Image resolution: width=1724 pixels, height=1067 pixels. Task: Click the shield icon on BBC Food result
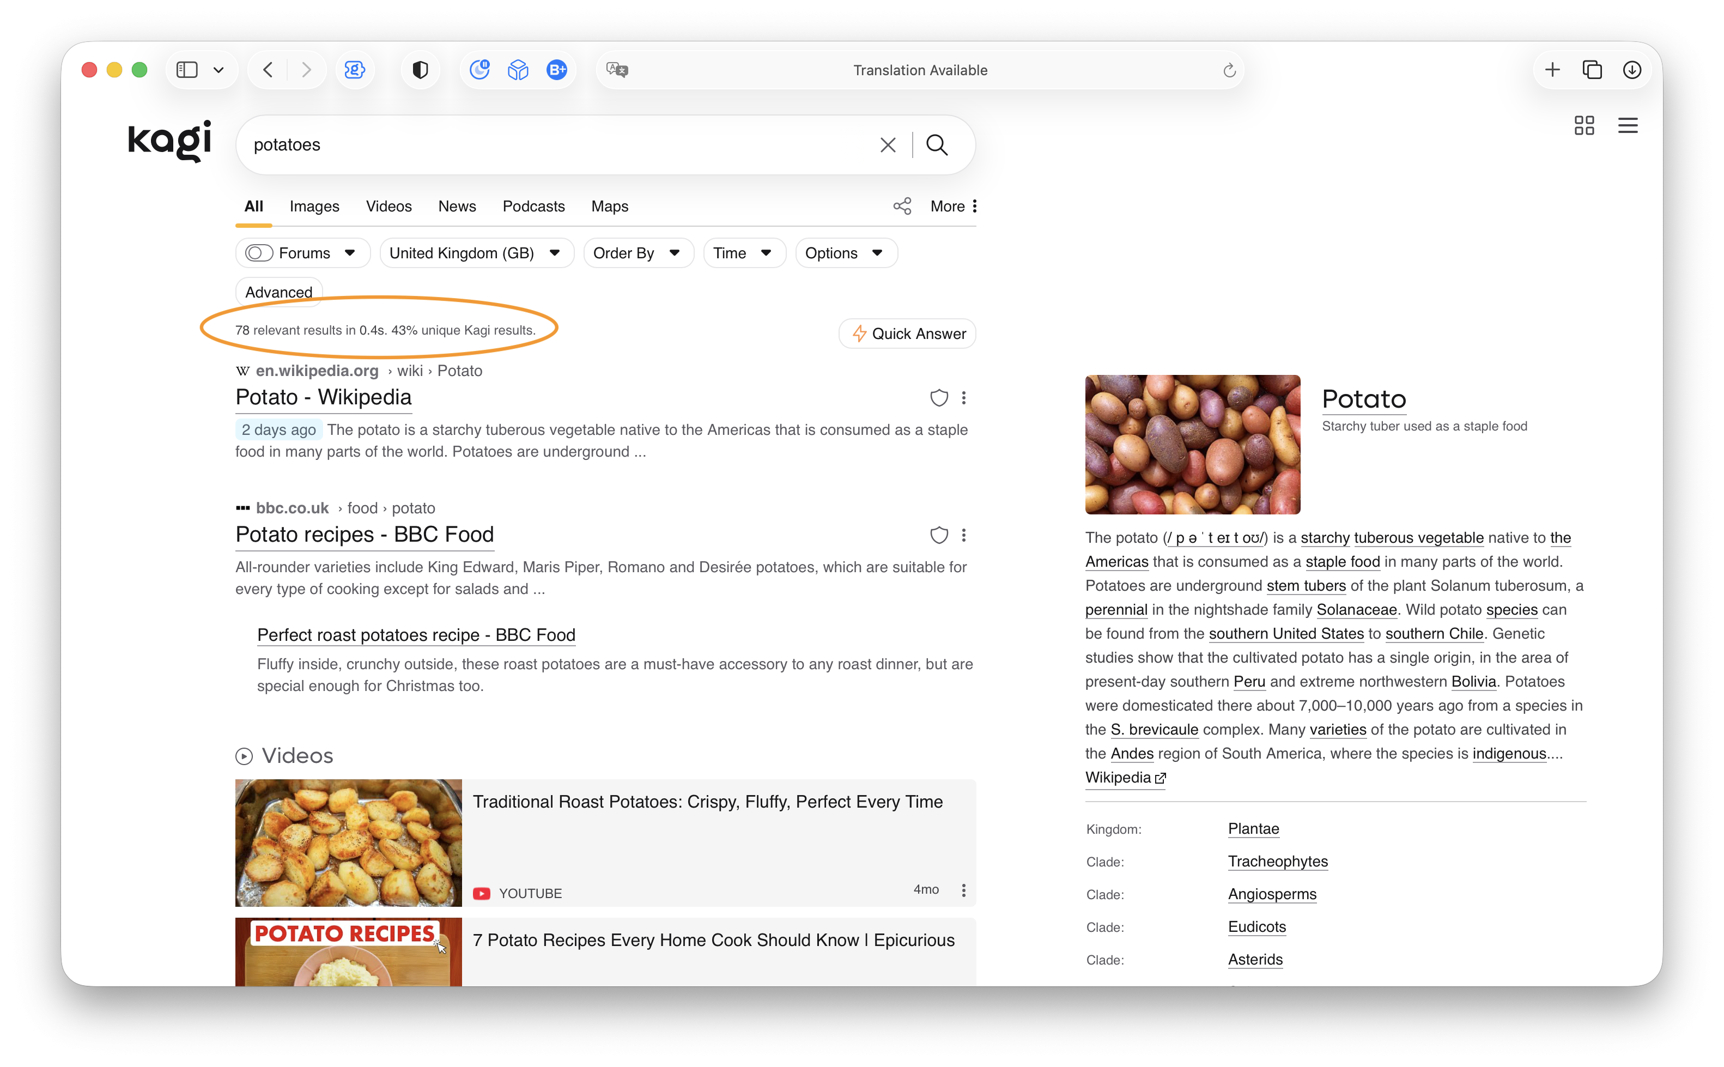tap(939, 536)
